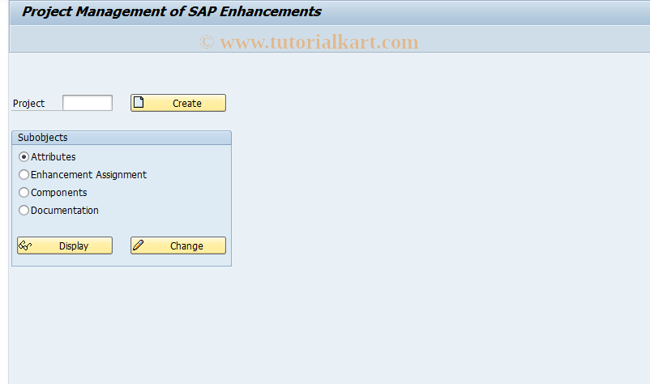
Task: Open the Display button
Action: 65,245
